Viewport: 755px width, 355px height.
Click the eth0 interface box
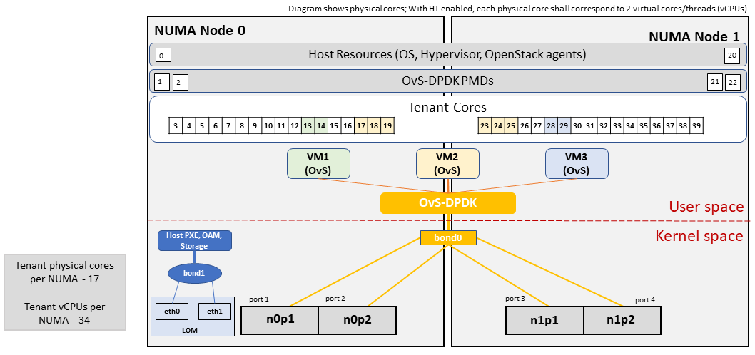(x=172, y=312)
